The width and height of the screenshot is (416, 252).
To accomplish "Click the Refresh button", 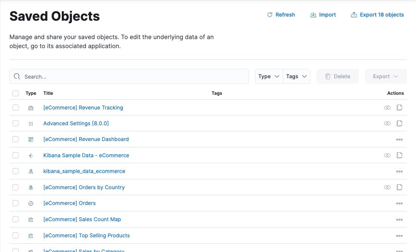I will tap(281, 15).
